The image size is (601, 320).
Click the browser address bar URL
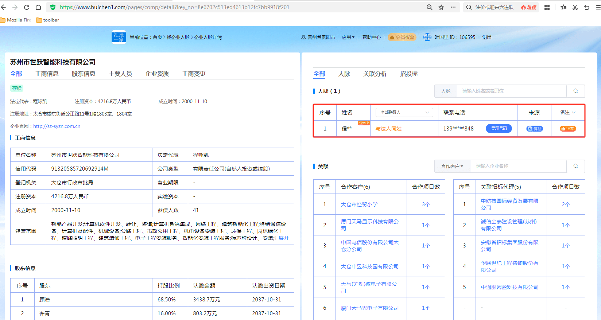tap(175, 7)
